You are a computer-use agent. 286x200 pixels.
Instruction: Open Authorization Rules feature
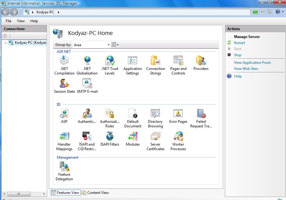110,118
